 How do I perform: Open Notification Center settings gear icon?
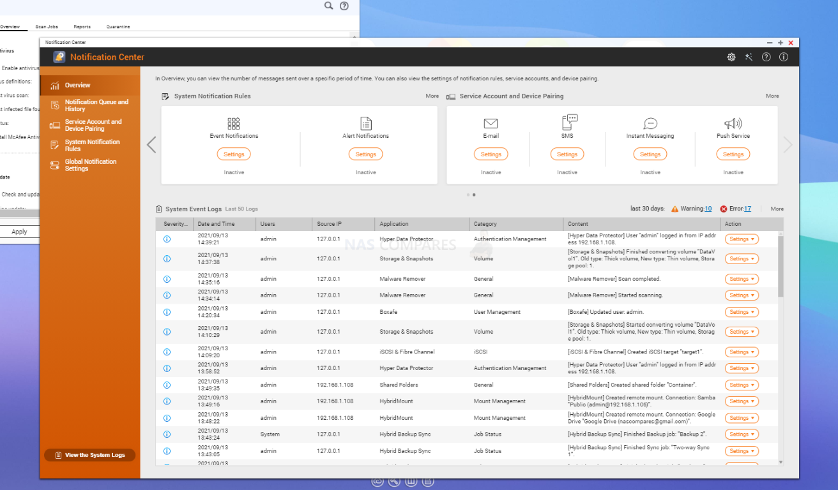(731, 57)
